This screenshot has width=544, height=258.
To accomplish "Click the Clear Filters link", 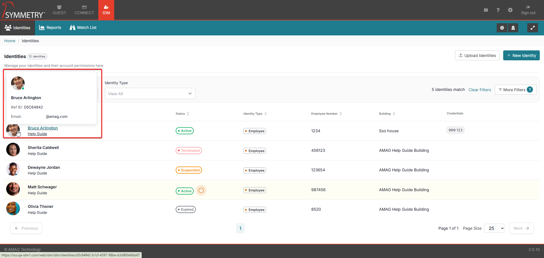I will pos(480,90).
